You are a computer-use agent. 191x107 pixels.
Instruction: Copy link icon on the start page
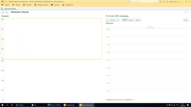click(185, 12)
